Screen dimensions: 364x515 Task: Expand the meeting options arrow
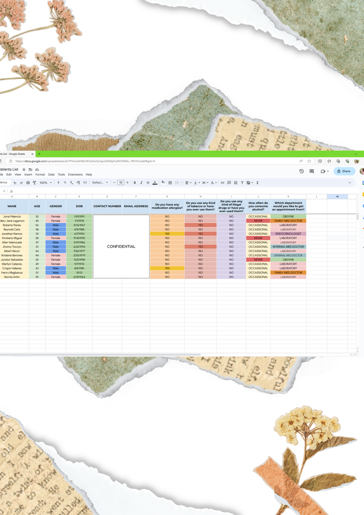click(x=328, y=171)
